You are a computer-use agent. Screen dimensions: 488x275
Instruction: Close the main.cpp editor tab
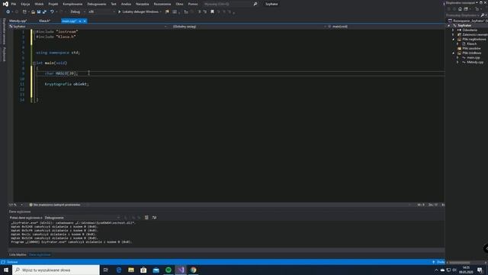click(85, 21)
